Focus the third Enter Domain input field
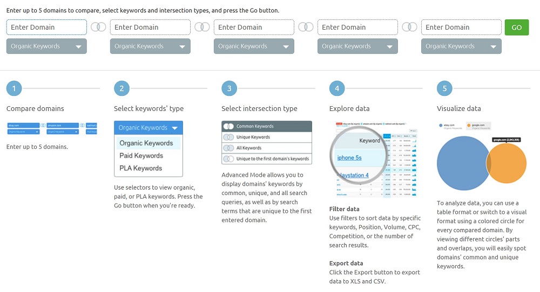This screenshot has height=292, width=540. click(x=254, y=27)
